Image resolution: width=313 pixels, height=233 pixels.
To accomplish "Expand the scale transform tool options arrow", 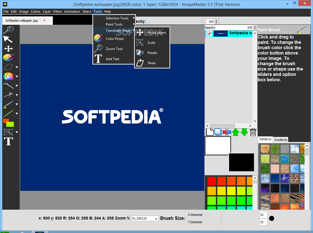I will (x=17, y=132).
